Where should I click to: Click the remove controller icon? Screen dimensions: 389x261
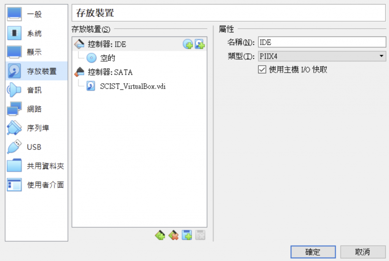click(x=173, y=235)
